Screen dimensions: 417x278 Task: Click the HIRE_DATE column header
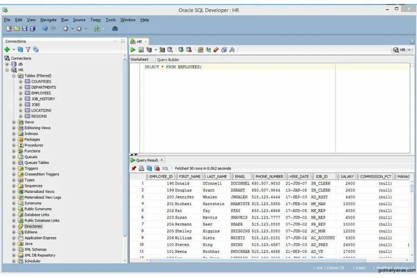click(x=298, y=176)
